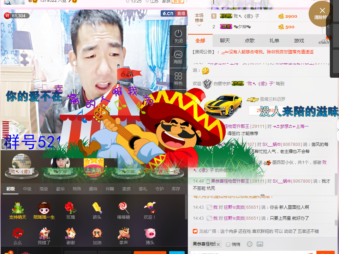Remove the chat target 果恭喜怪物 tag

218,244
